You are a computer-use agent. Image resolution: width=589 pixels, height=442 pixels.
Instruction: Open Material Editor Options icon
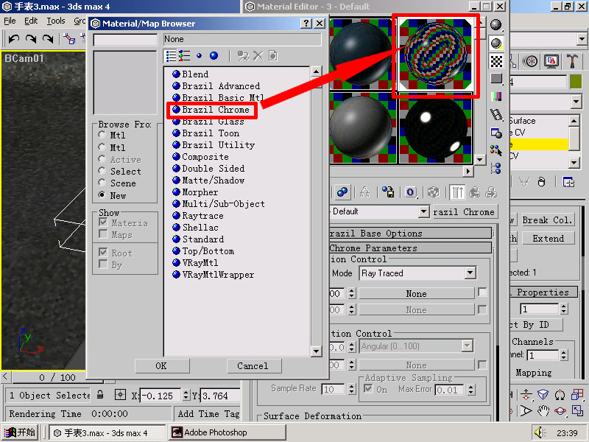coord(496,133)
